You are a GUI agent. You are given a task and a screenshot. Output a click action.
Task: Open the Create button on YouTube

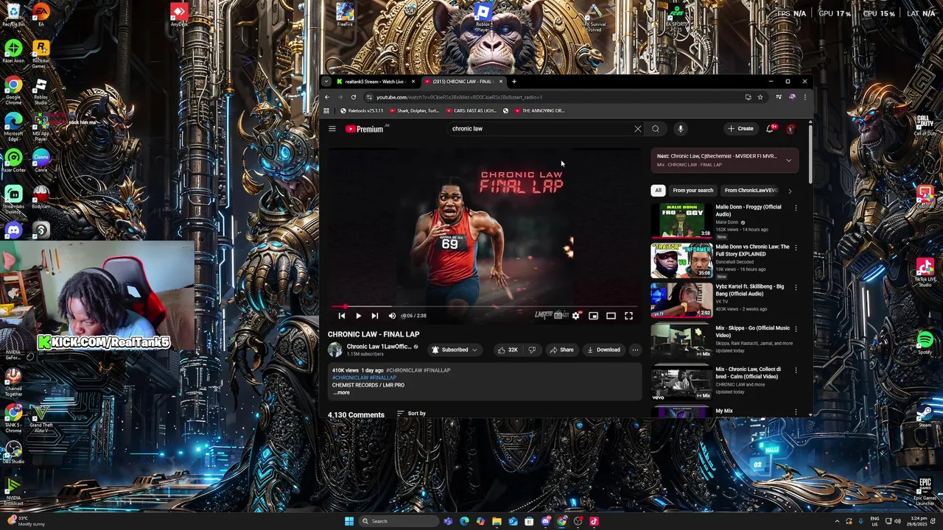740,129
